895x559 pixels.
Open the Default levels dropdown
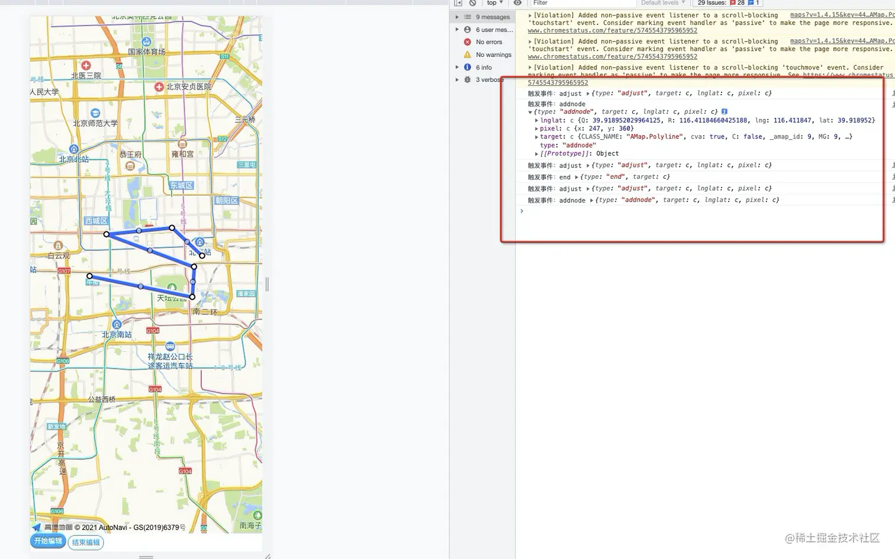coord(663,3)
